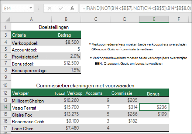Screen dimensions: 192x134
Task: Select the Claire Fox cell
Action: 31,114
